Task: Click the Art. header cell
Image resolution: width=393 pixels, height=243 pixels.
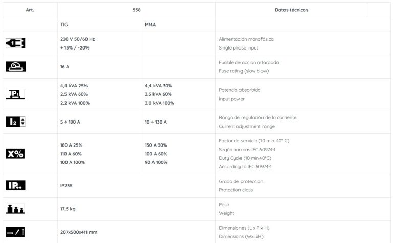Action: 30,10
